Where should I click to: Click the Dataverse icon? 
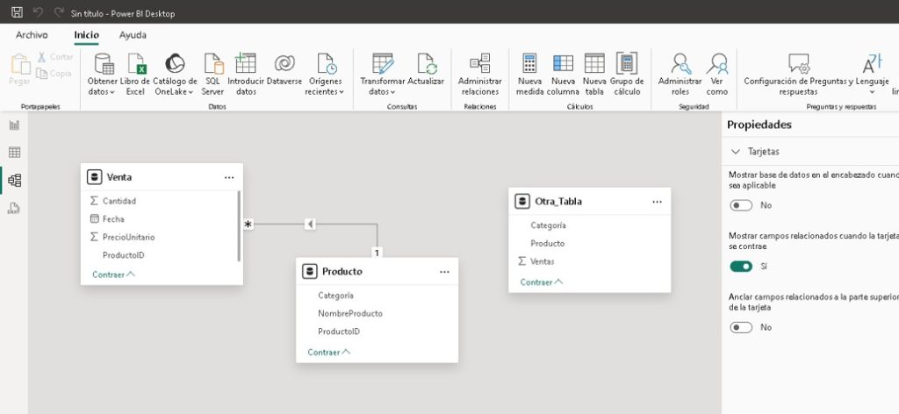(x=284, y=64)
